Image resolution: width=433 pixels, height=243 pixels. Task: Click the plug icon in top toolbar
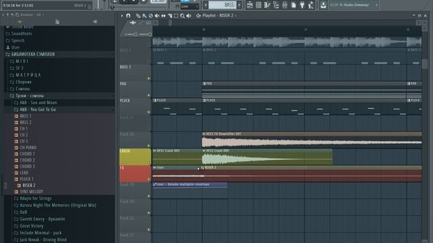(302, 5)
